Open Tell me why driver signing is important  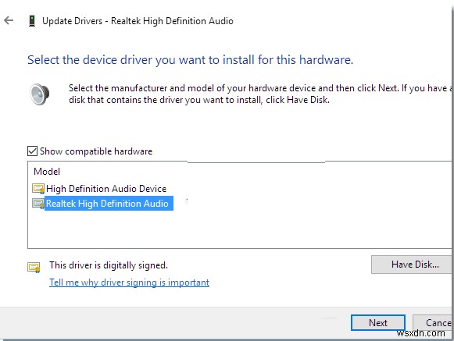click(129, 282)
